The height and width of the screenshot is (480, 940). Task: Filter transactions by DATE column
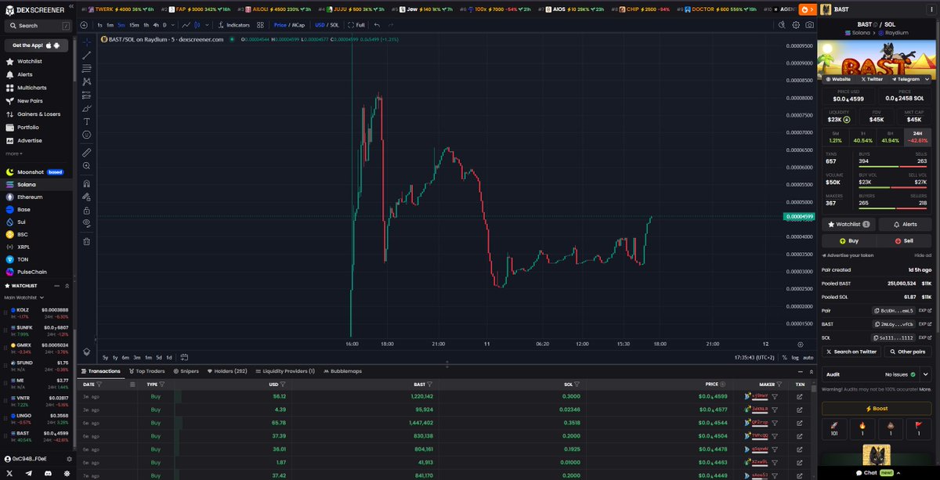click(99, 384)
